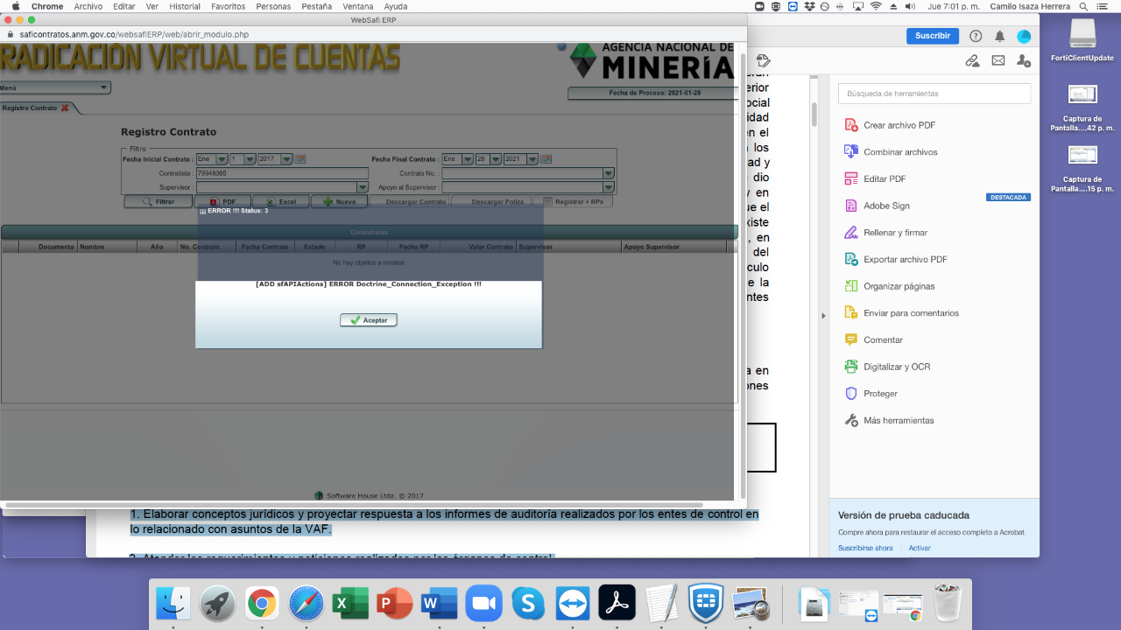Click the Suscribir button in Acrobat

pos(932,36)
